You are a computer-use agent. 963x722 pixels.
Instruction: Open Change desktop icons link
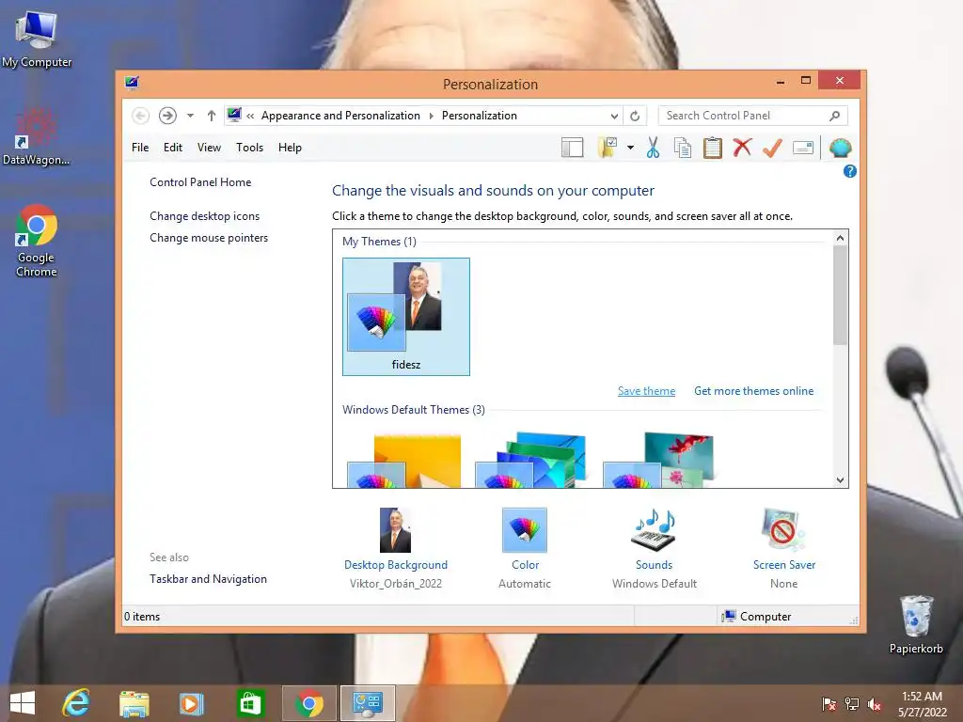(x=204, y=216)
